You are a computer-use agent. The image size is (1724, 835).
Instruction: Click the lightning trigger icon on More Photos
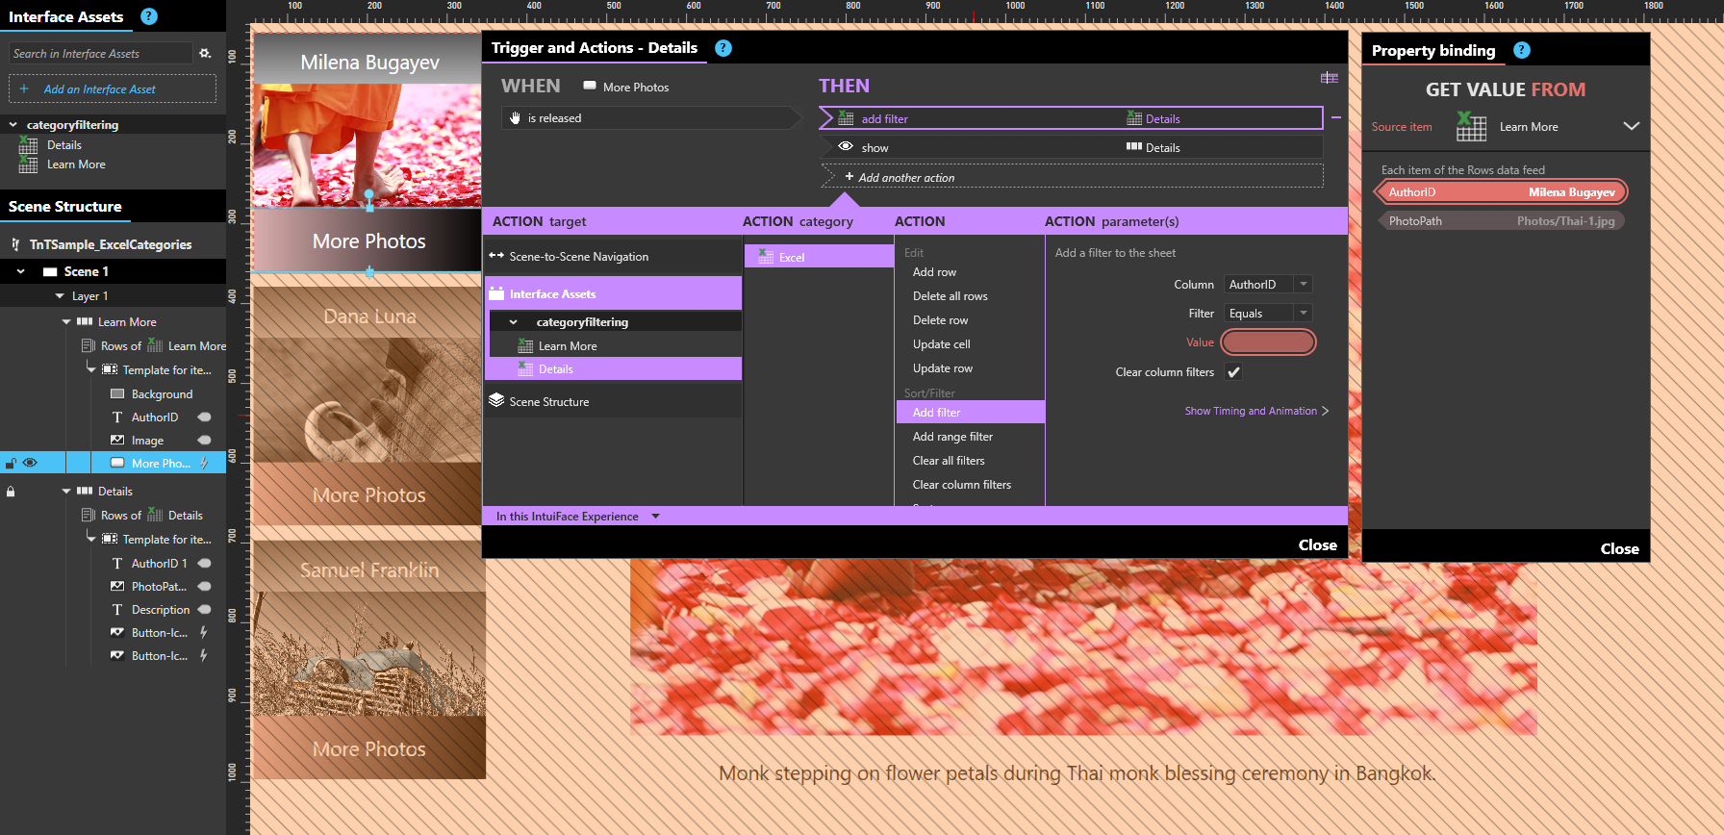204,464
